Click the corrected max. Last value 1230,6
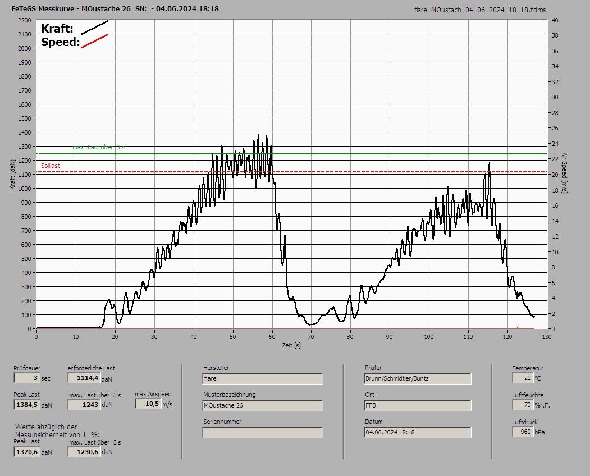This screenshot has height=476, width=590. (84, 452)
